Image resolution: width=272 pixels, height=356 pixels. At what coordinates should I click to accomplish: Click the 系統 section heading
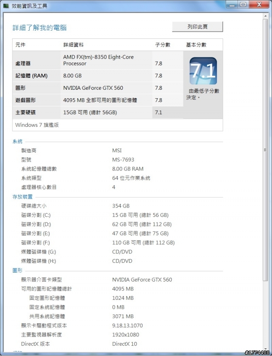pos(17,142)
